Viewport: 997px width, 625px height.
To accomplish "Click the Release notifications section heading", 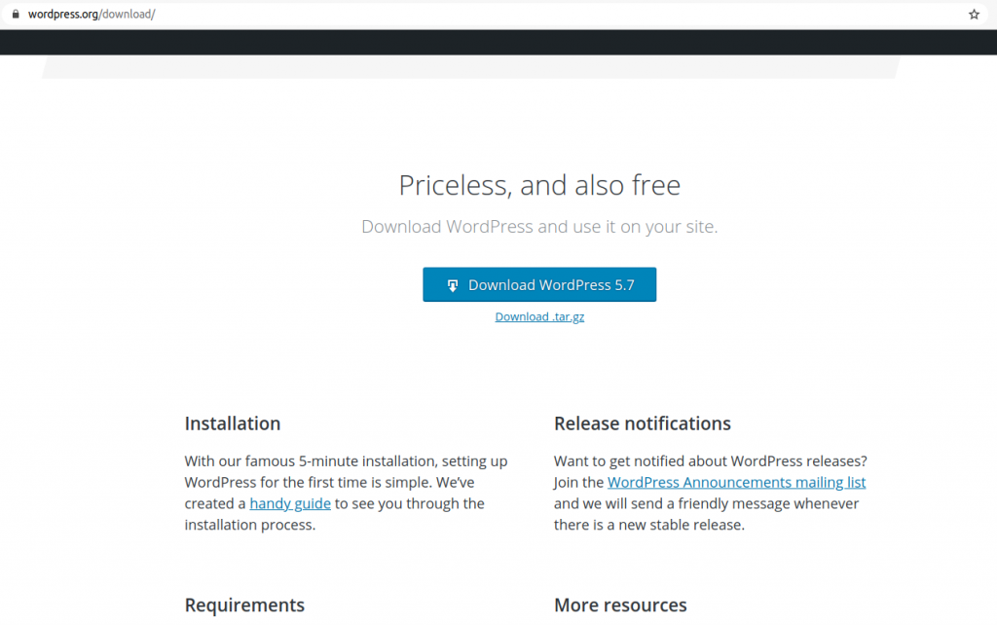I will click(643, 423).
